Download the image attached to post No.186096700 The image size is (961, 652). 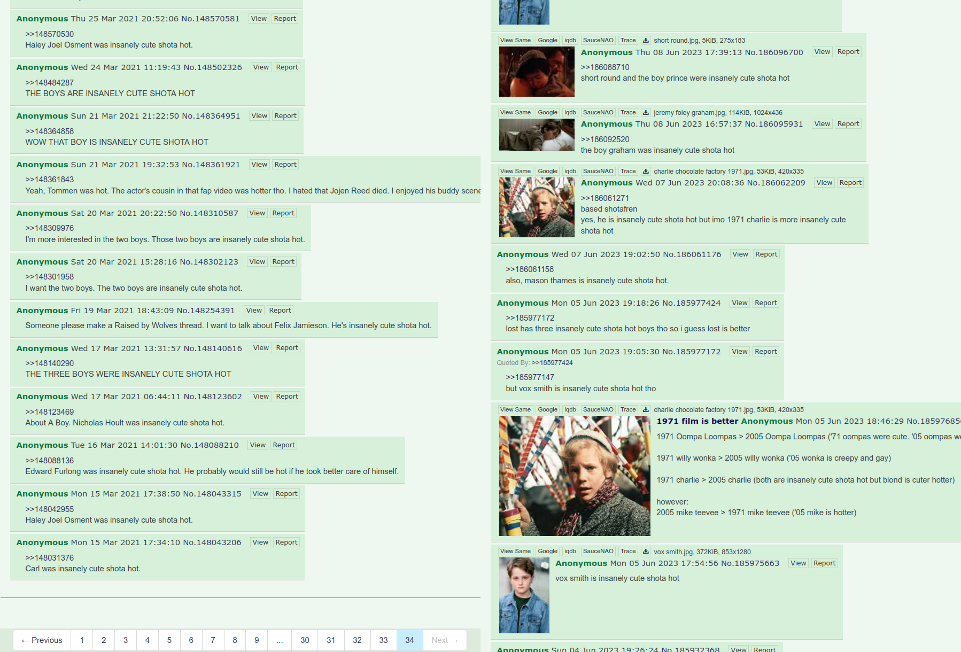pyautogui.click(x=646, y=41)
